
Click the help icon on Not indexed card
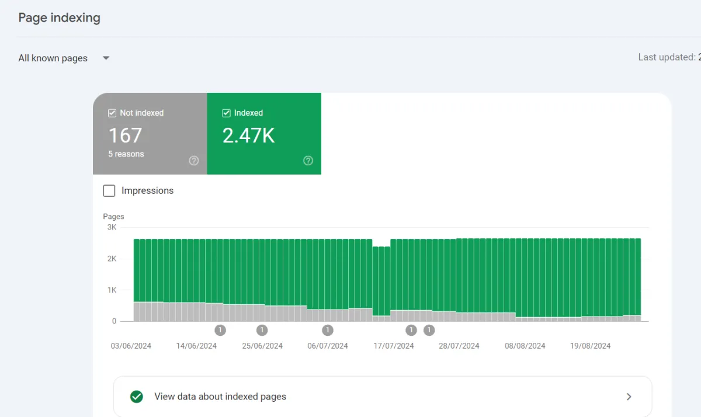point(194,161)
